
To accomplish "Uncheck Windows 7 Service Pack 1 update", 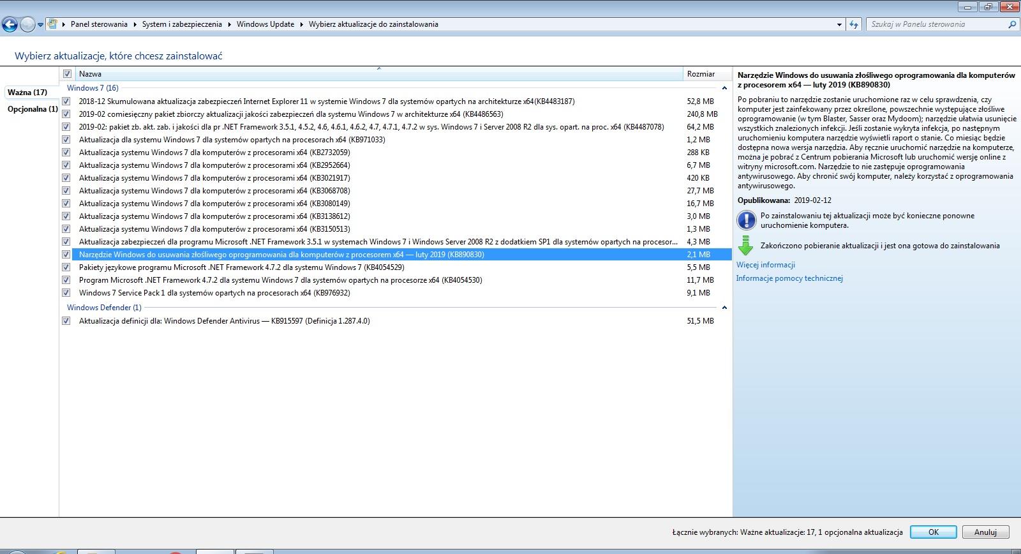I will (66, 293).
